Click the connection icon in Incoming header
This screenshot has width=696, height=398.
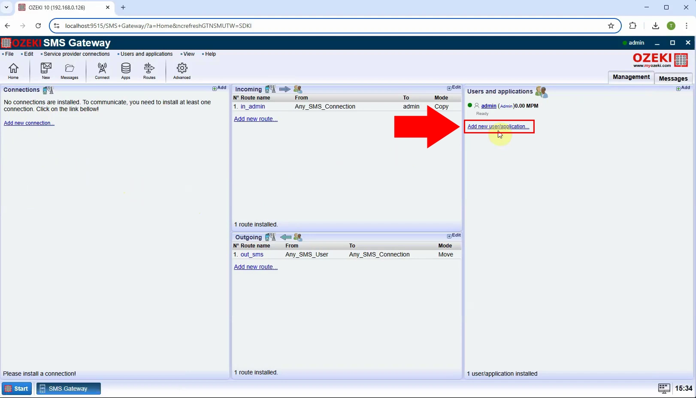[x=270, y=89]
